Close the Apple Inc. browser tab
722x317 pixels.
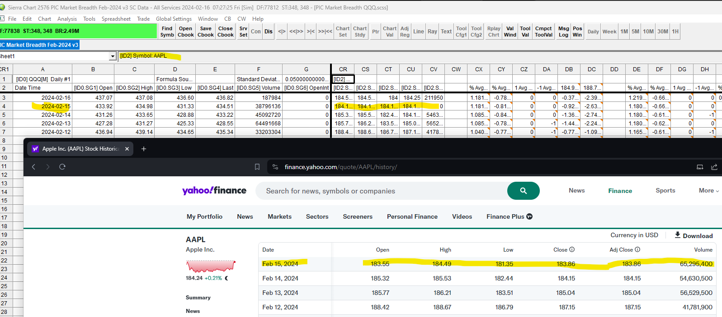pos(127,149)
